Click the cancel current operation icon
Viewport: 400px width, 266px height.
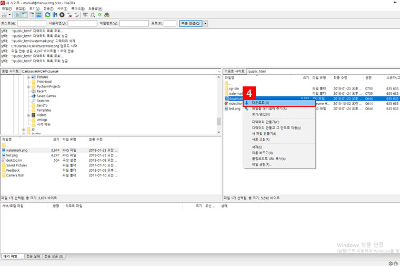click(x=62, y=15)
